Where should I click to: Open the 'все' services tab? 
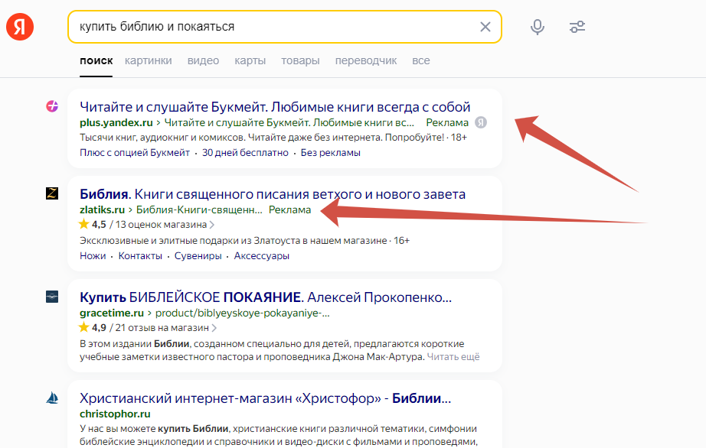click(x=421, y=60)
